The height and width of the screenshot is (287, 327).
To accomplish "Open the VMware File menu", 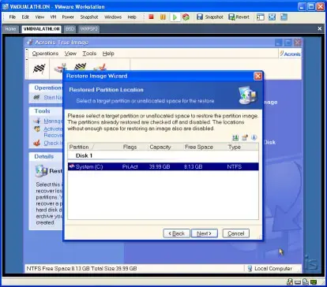I will click(13, 17).
